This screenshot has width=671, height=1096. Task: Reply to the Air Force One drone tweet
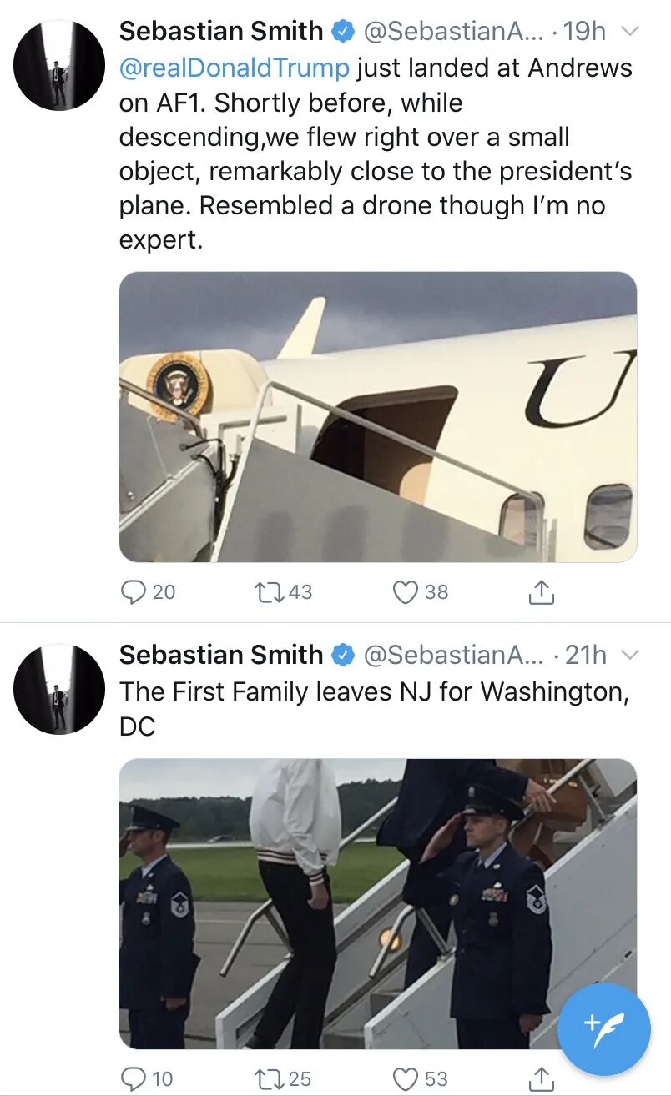(x=134, y=591)
